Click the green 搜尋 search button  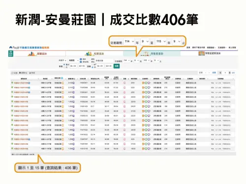tap(117, 66)
